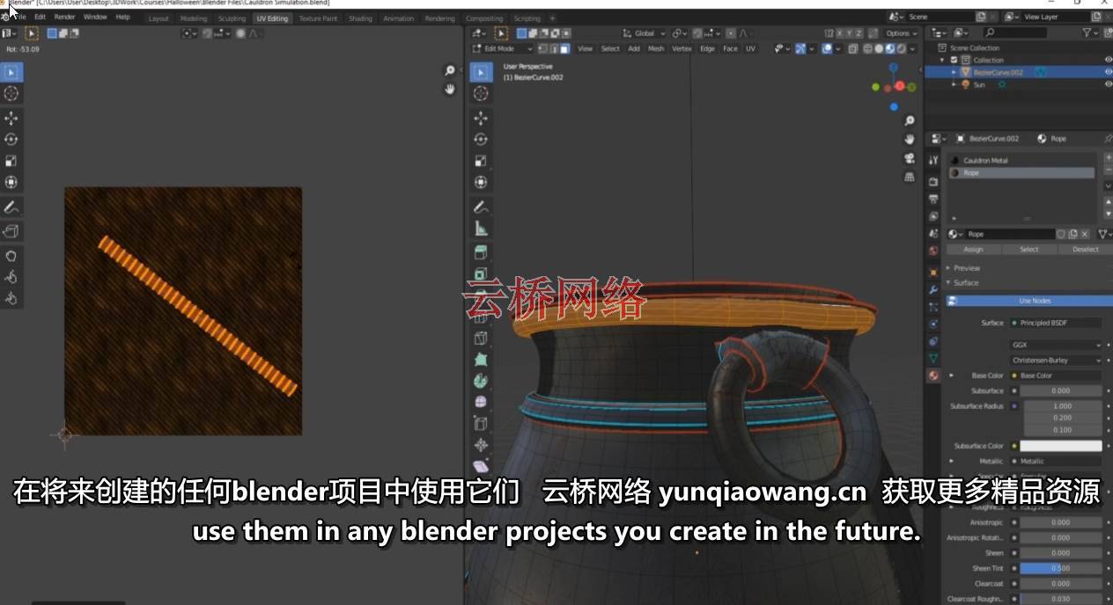1113x605 pixels.
Task: Toggle visibility of BezierCurve.002 in outliner
Action: [x=1108, y=72]
